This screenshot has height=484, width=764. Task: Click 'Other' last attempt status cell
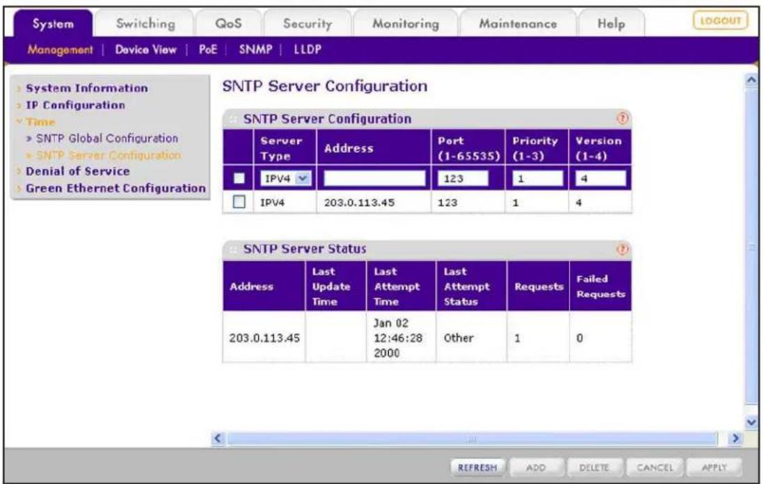coord(459,338)
